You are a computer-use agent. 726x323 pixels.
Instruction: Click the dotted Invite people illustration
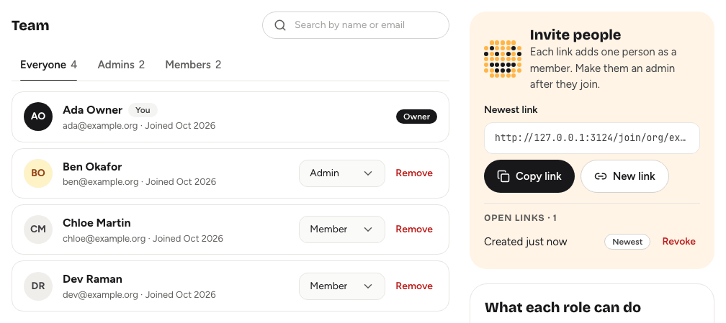coord(503,59)
